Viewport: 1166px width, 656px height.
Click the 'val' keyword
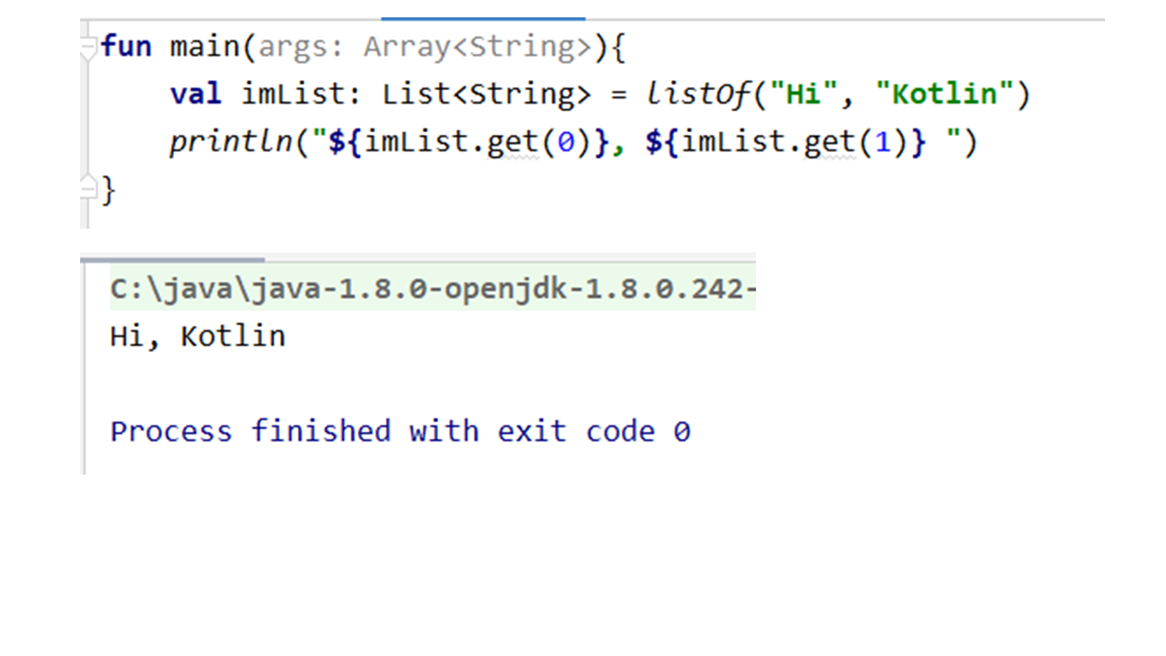click(195, 94)
